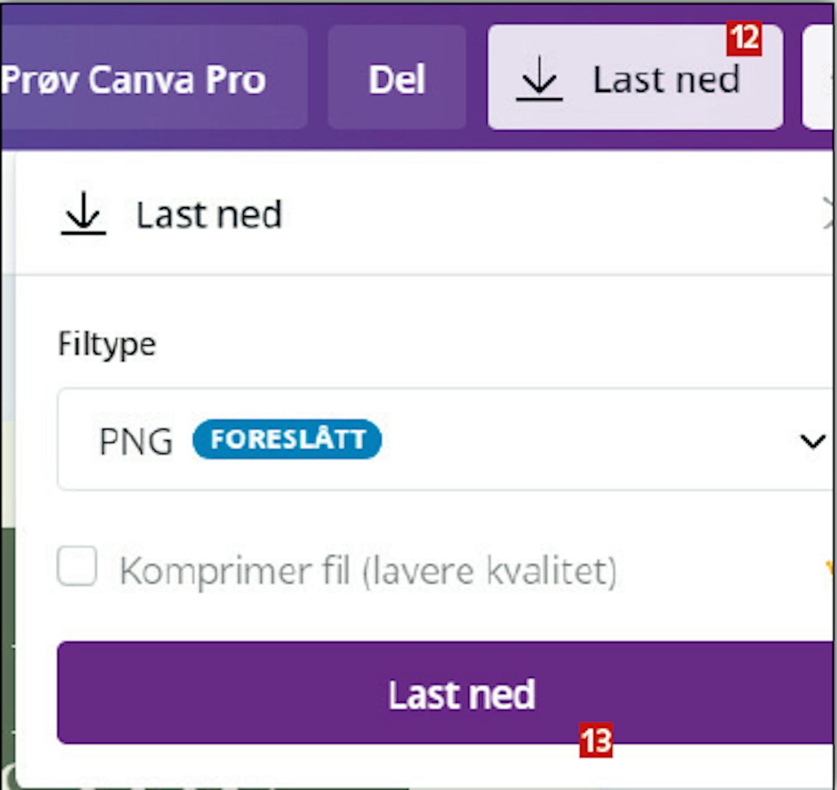Click the download arrow icon in top toolbar
Viewport: 837px width, 790px height.
[539, 82]
